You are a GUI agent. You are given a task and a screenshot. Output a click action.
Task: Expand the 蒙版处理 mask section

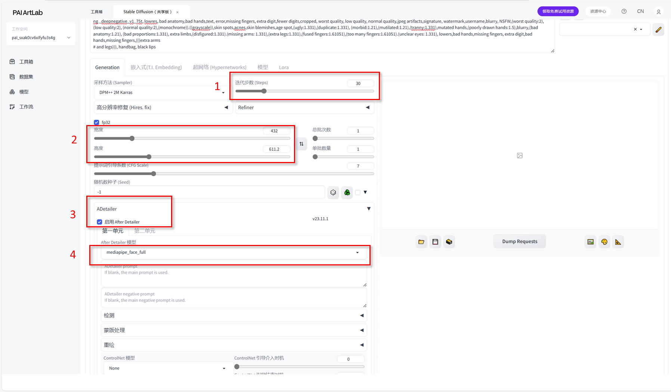(x=234, y=330)
